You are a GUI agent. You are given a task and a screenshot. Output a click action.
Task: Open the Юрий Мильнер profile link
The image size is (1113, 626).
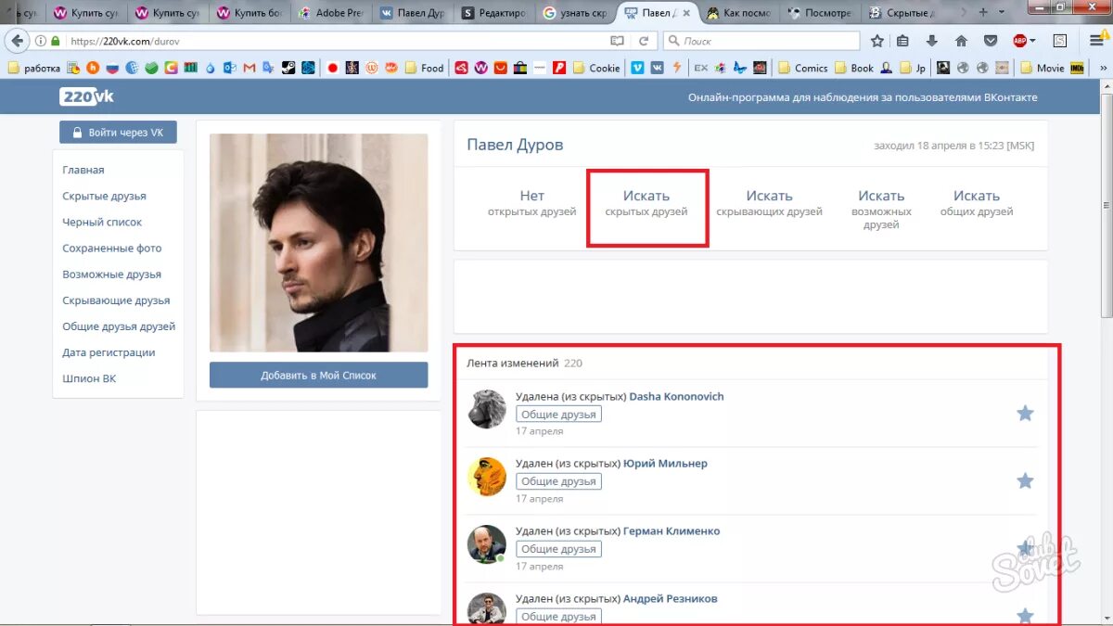pos(665,464)
